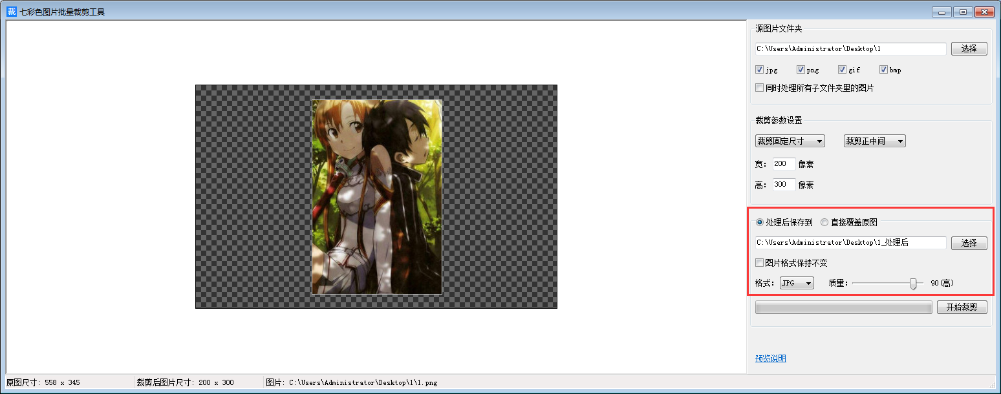Image resolution: width=1001 pixels, height=394 pixels.
Task: Click status text 原图尺寸: 558 x 345
Action: tap(43, 382)
